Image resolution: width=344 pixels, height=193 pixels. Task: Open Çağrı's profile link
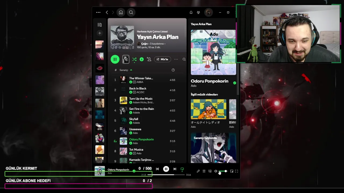pyautogui.click(x=144, y=44)
